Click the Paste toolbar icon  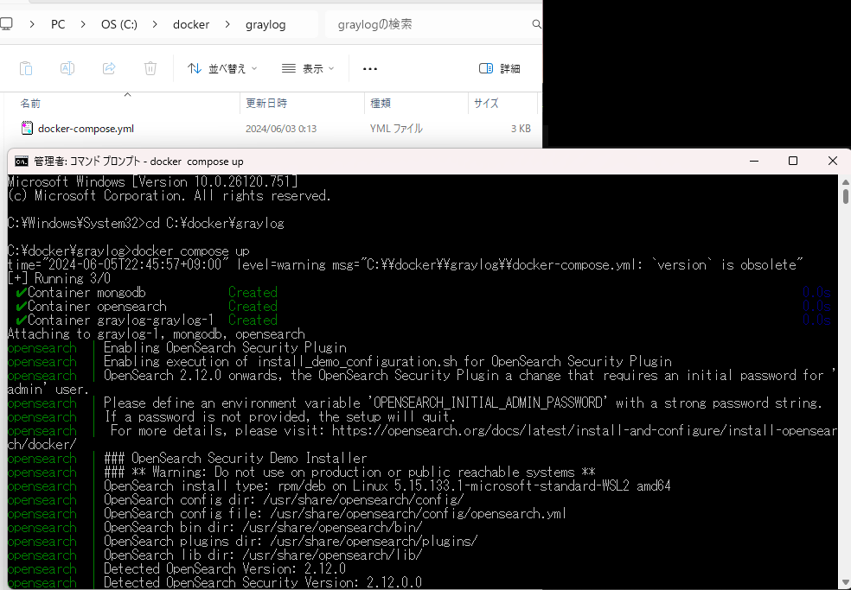coord(25,68)
